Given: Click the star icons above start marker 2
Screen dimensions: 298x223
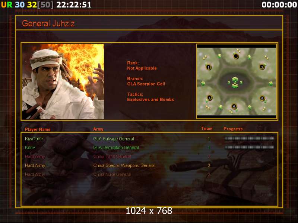Looking at the screenshot, I should pyautogui.click(x=266, y=57).
